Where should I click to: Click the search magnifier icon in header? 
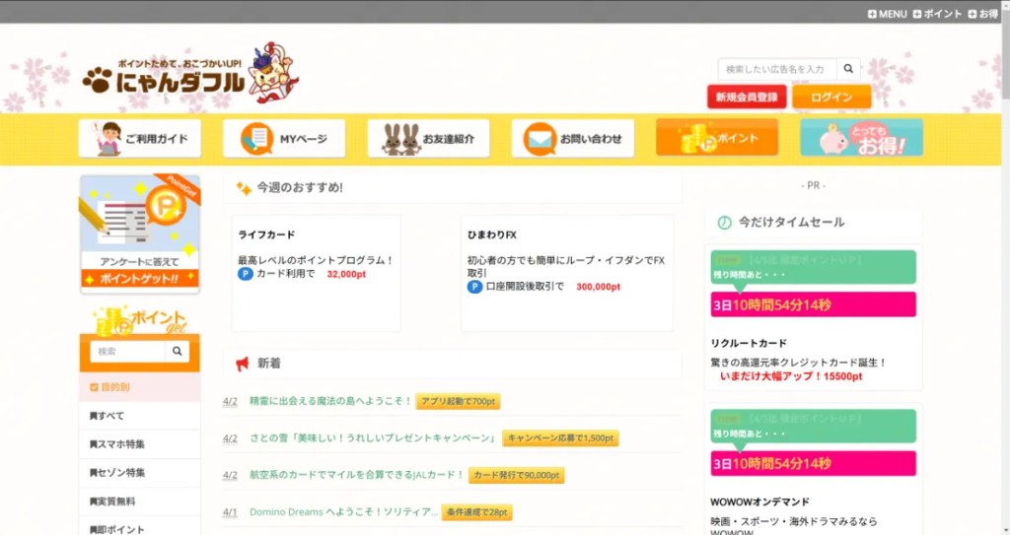(848, 69)
